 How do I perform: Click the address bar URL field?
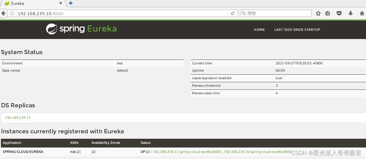coord(122,13)
